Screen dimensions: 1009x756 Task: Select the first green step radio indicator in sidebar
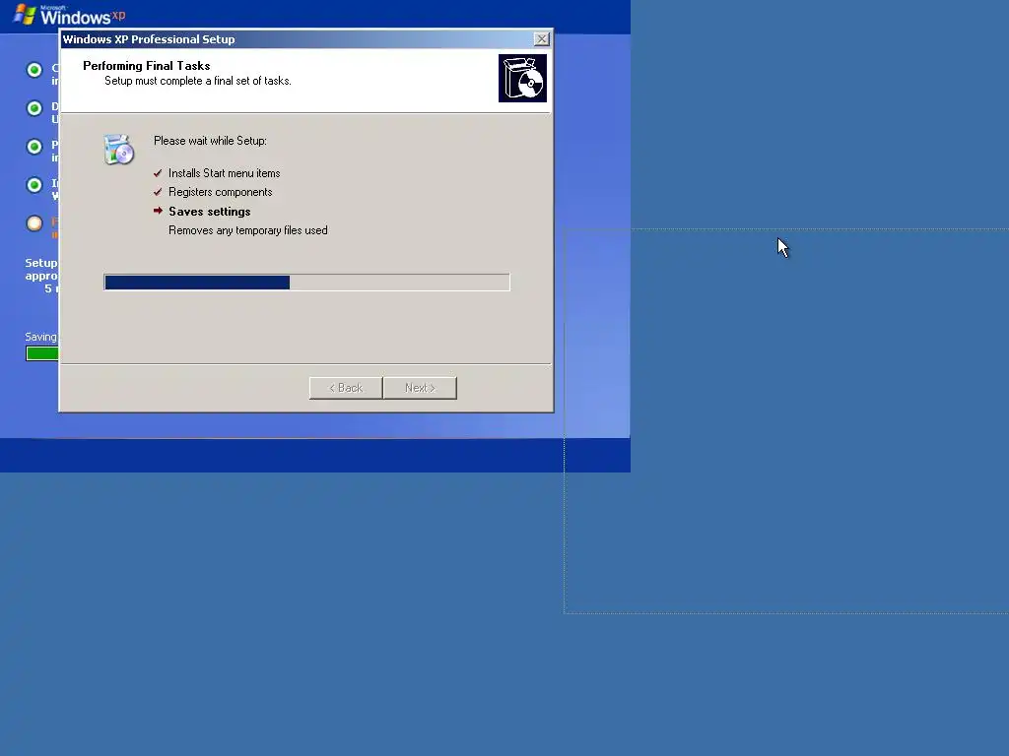pos(34,70)
